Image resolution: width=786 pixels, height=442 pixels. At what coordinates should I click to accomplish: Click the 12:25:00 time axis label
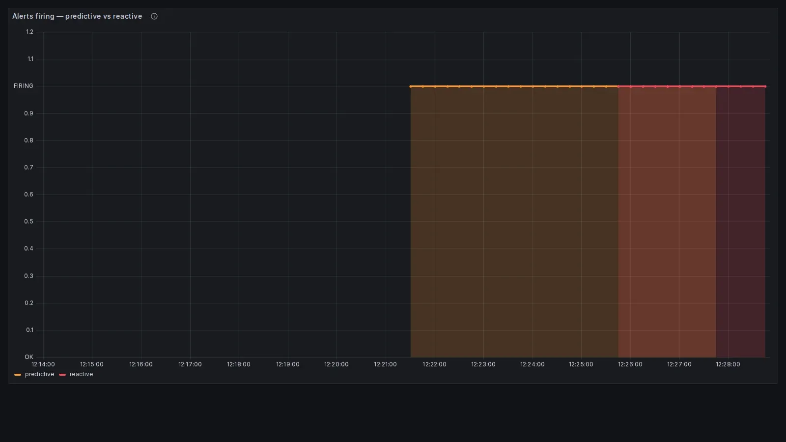click(581, 364)
